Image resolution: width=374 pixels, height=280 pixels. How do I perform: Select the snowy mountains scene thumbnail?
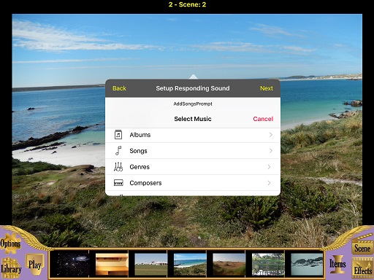pyautogui.click(x=307, y=264)
